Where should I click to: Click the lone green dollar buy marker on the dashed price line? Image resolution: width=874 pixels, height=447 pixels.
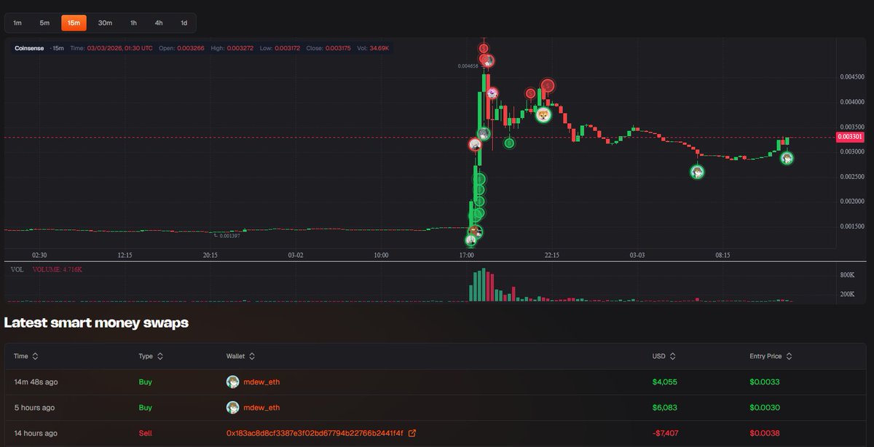pyautogui.click(x=509, y=143)
